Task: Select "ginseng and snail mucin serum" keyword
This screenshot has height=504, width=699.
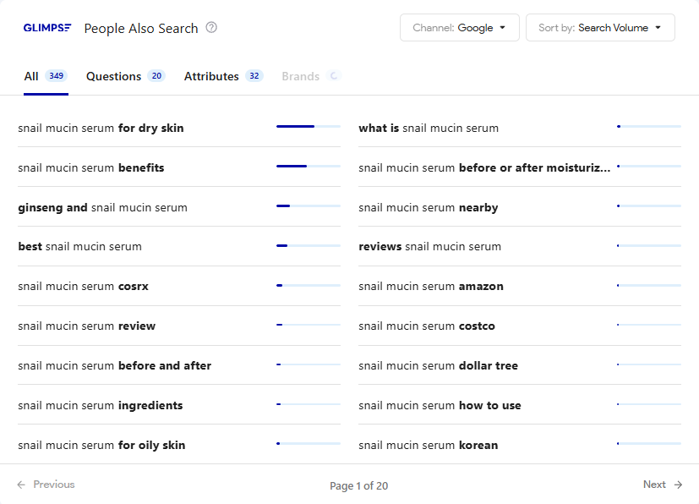Action: (x=102, y=208)
